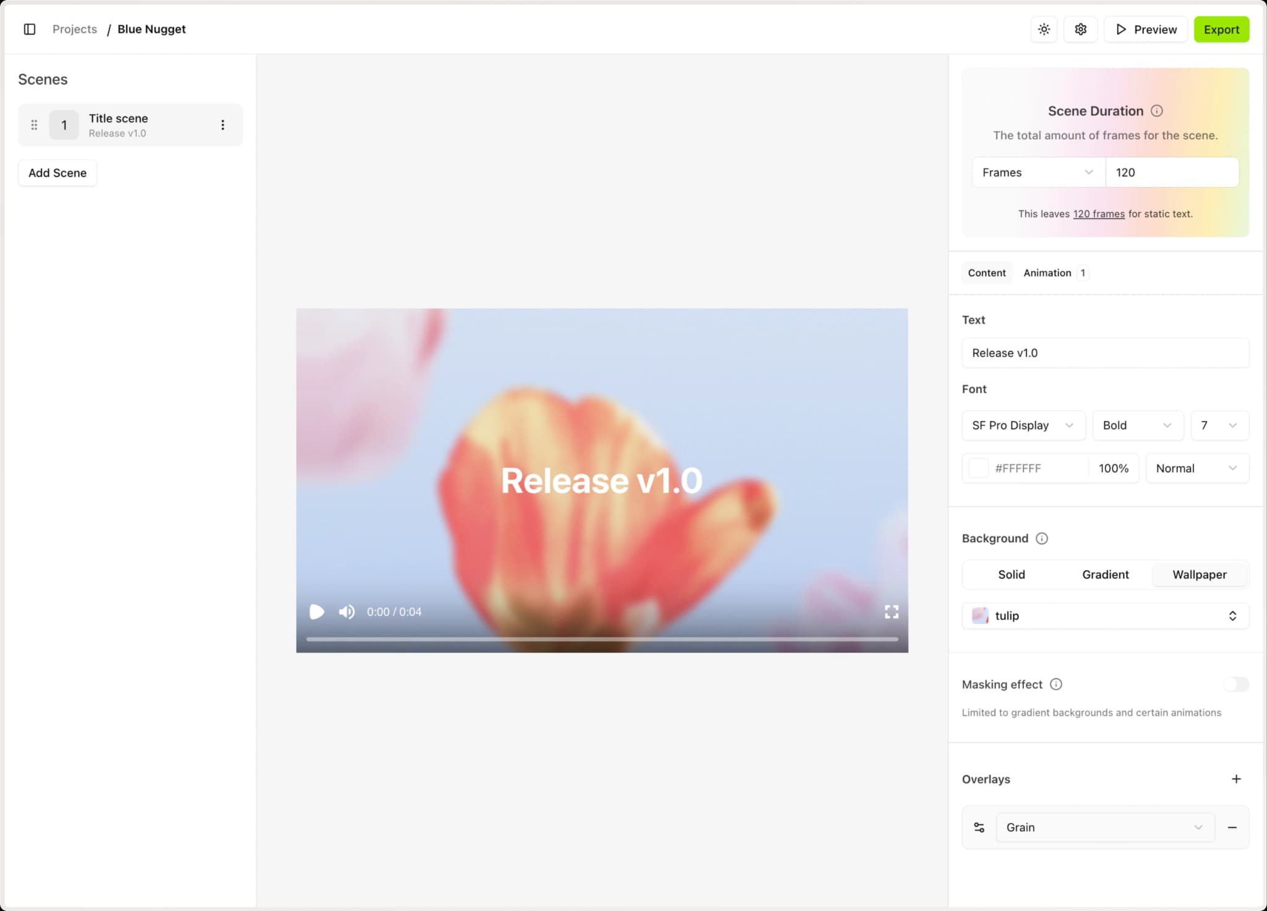Enter fullscreen on the video preview
The width and height of the screenshot is (1267, 911).
coord(891,611)
